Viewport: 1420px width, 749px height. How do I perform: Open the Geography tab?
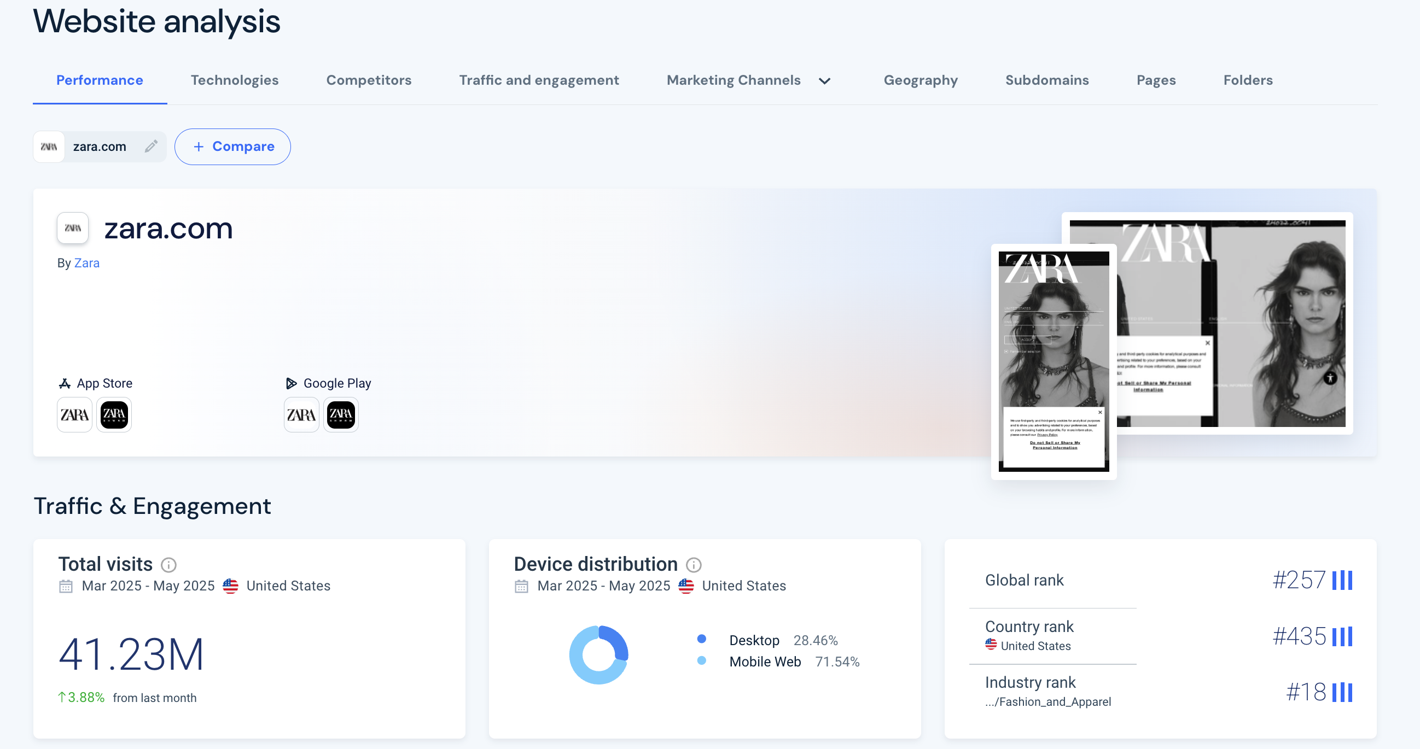tap(921, 80)
